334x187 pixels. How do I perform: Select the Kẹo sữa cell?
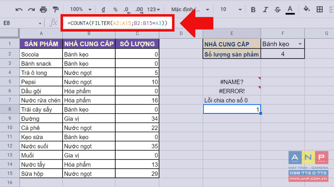[41, 137]
